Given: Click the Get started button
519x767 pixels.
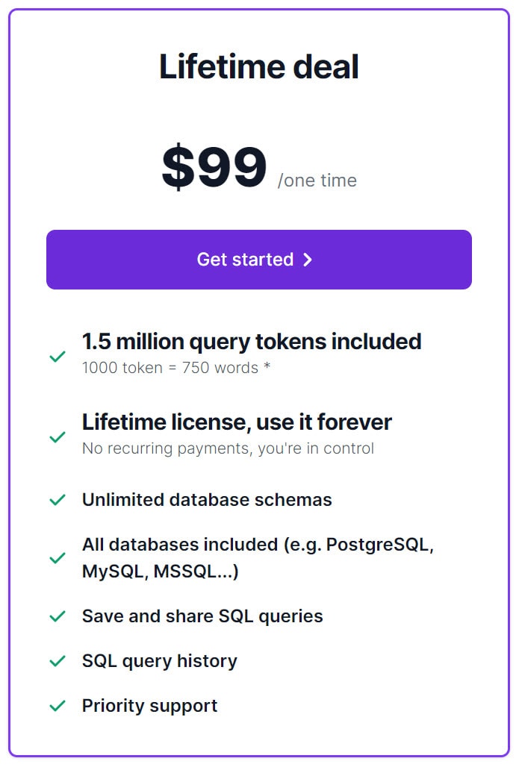Looking at the screenshot, I should click(x=259, y=260).
